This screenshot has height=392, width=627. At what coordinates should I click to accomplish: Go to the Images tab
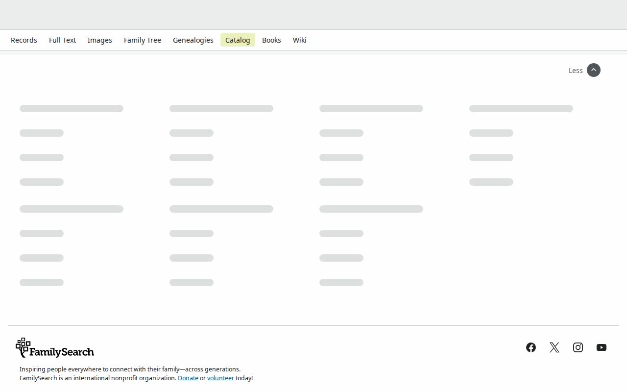[x=100, y=40]
